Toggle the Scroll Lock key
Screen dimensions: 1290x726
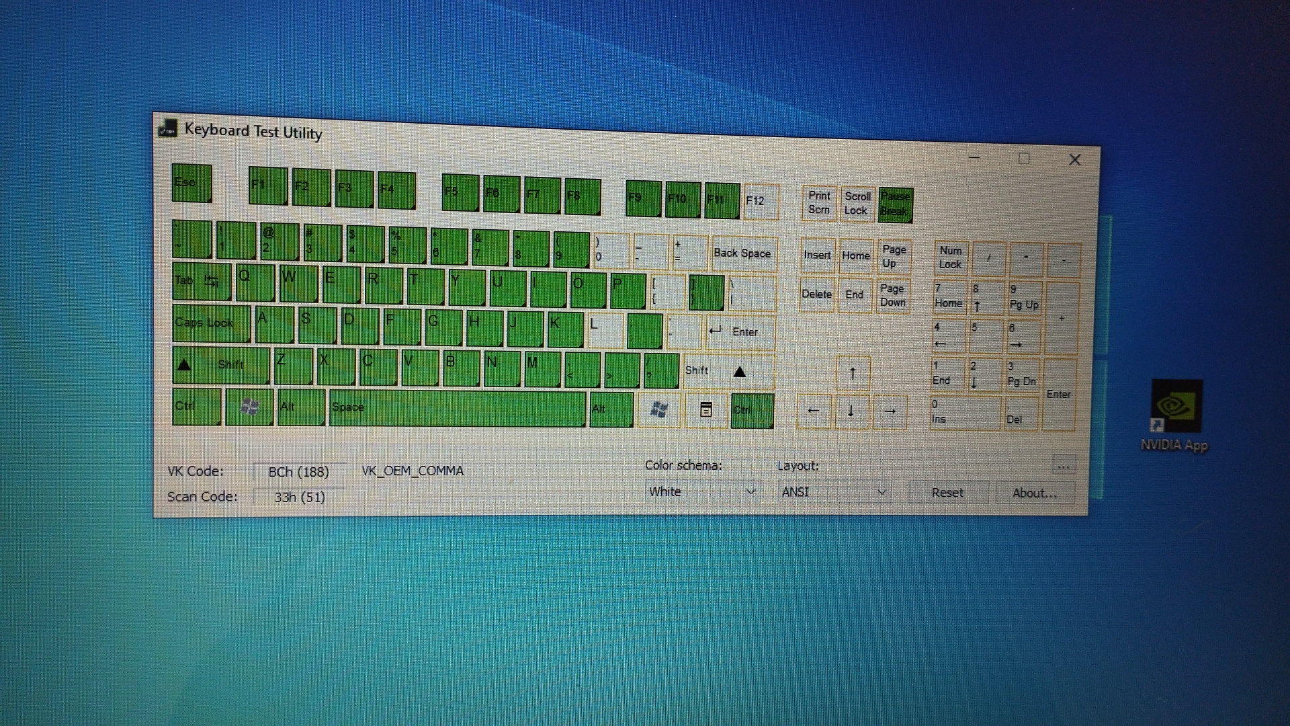coord(857,204)
